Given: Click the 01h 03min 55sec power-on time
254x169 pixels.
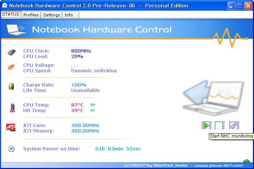Looking at the screenshot, I should 118,149.
